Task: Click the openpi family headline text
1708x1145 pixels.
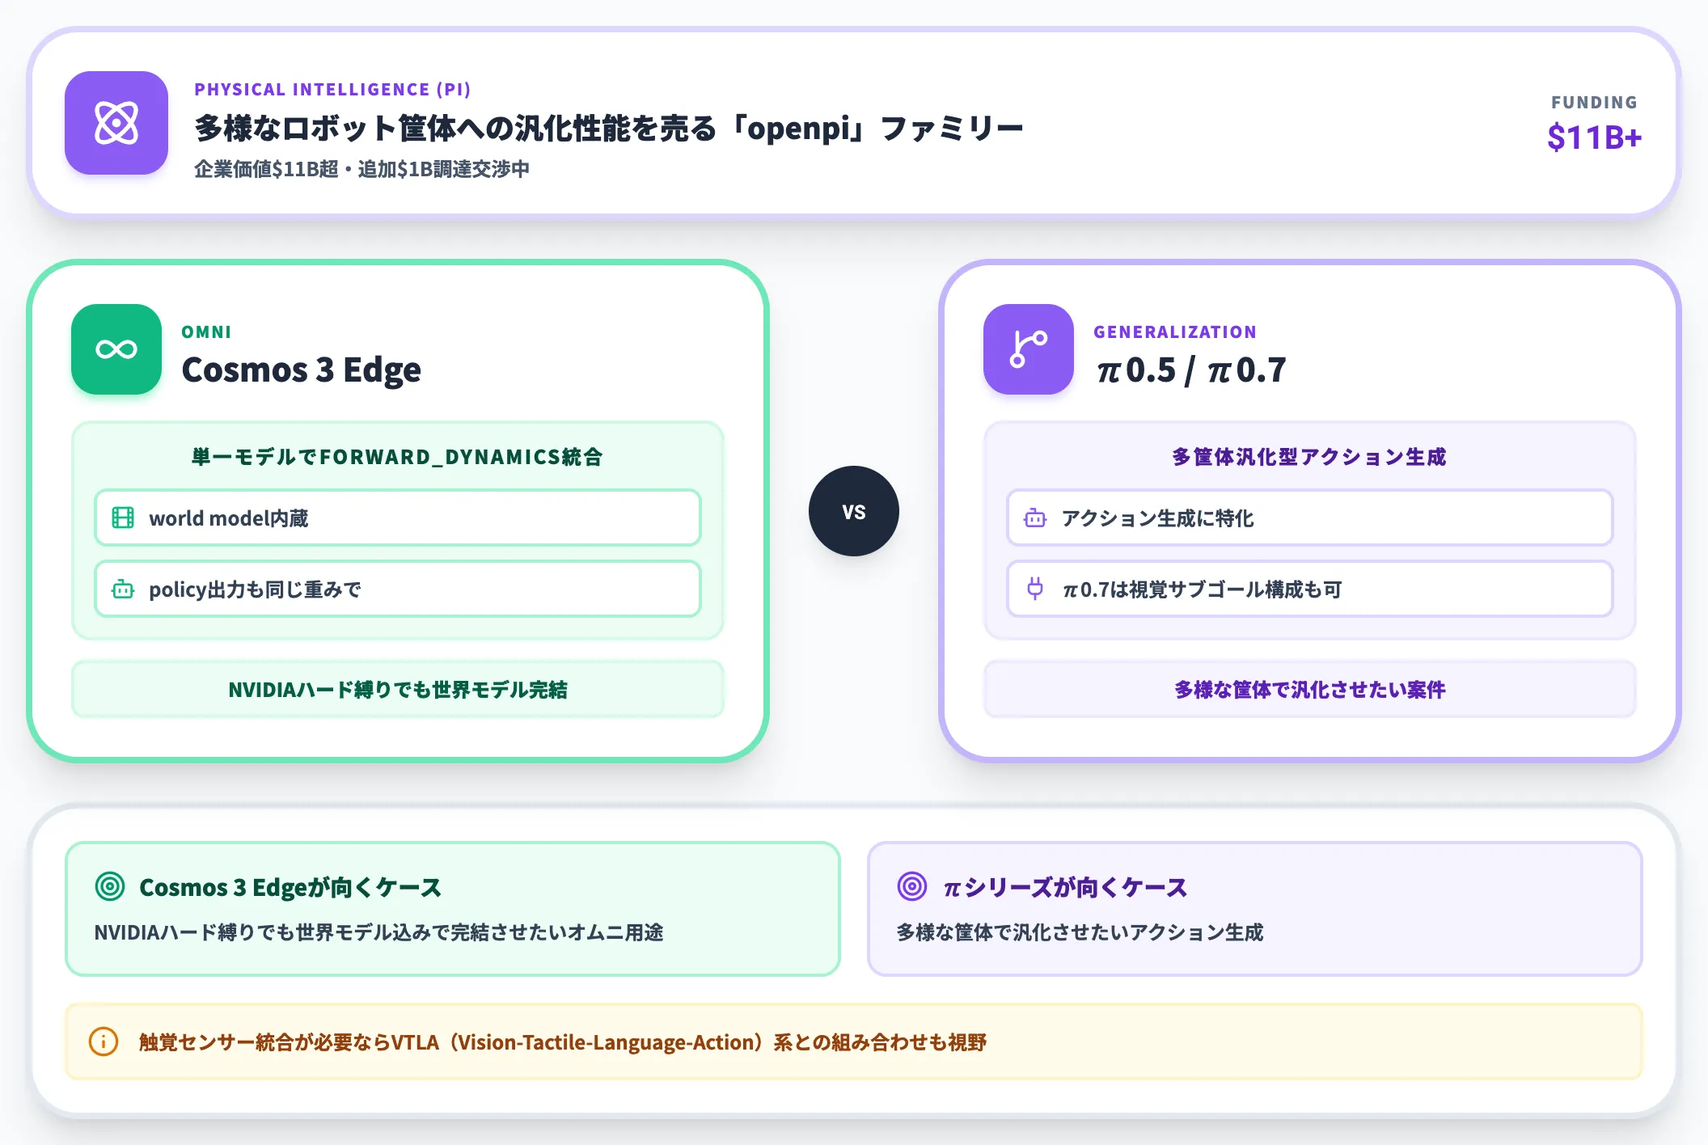Action: click(x=609, y=128)
